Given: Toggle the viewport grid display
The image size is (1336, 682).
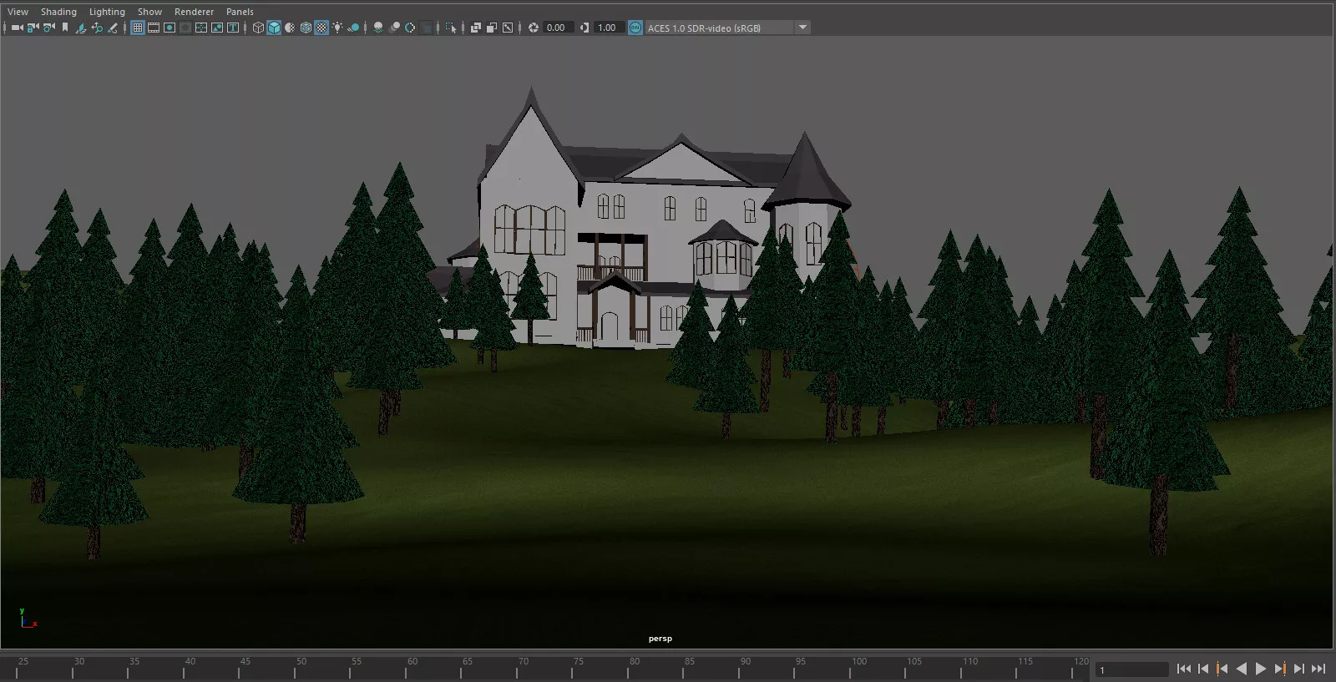Looking at the screenshot, I should tap(138, 28).
